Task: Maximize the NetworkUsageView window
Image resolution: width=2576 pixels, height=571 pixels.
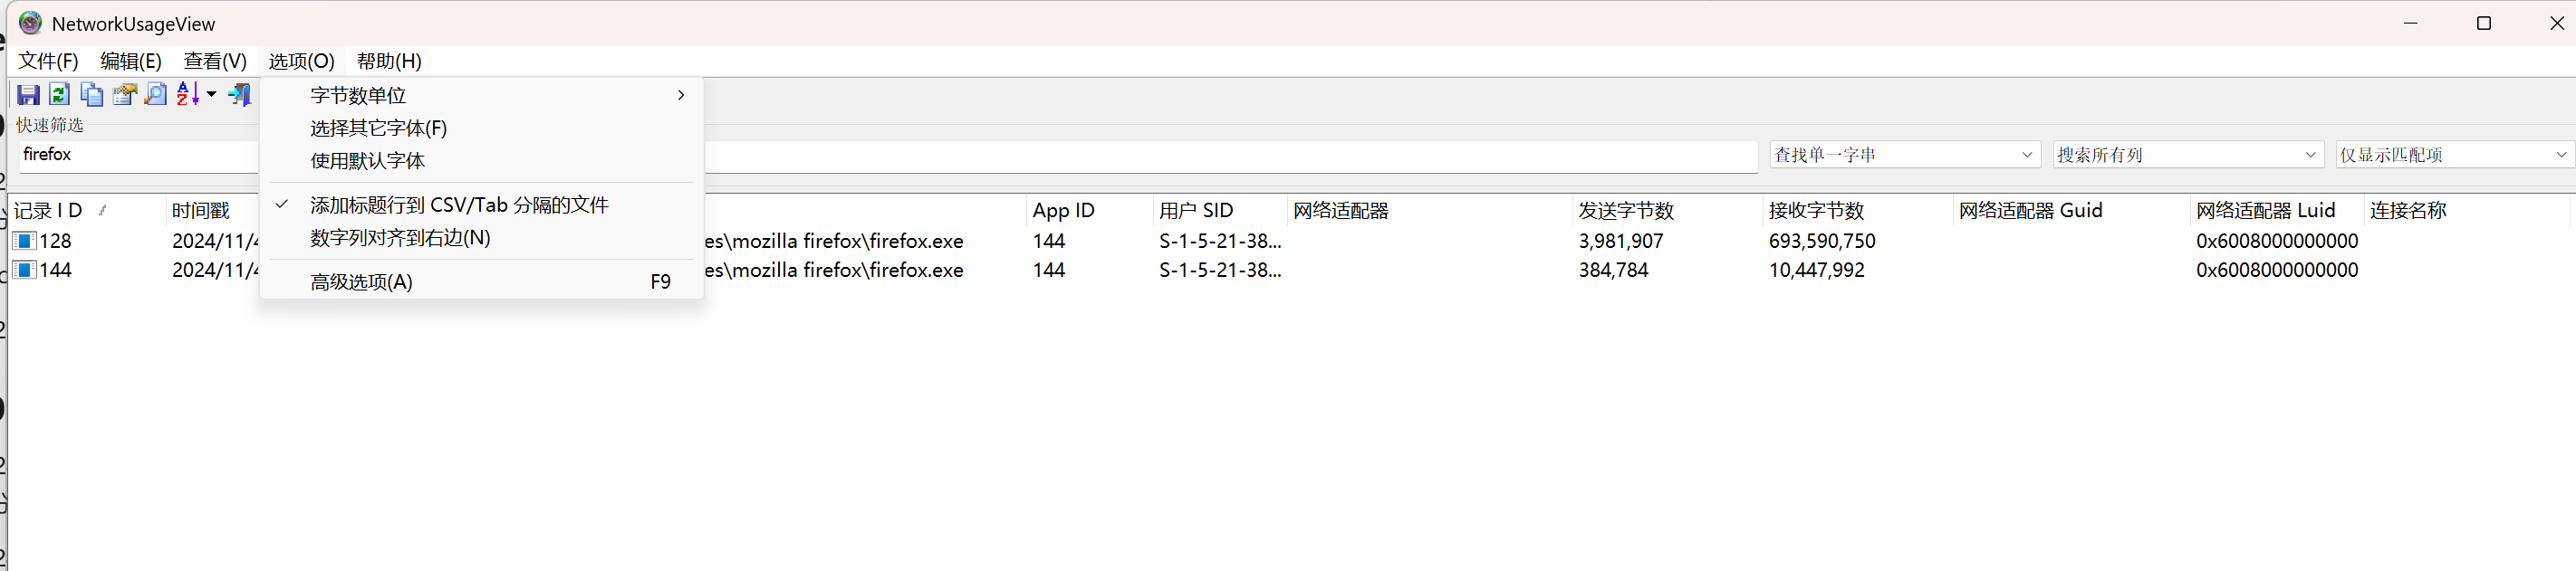Action: click(x=2483, y=23)
